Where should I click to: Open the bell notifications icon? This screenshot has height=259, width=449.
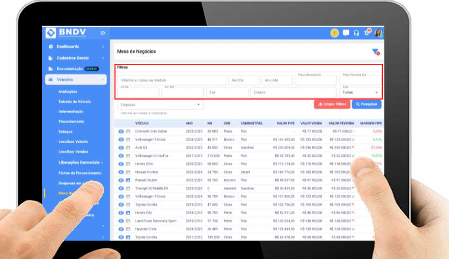[x=367, y=32]
